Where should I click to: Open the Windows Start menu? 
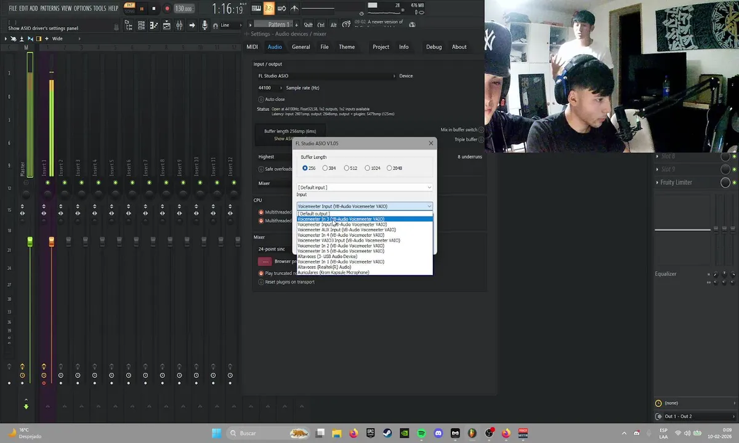(x=216, y=433)
